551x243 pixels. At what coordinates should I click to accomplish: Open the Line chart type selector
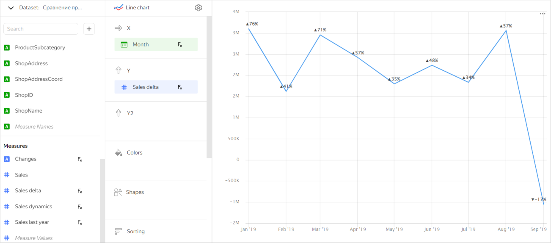click(132, 8)
